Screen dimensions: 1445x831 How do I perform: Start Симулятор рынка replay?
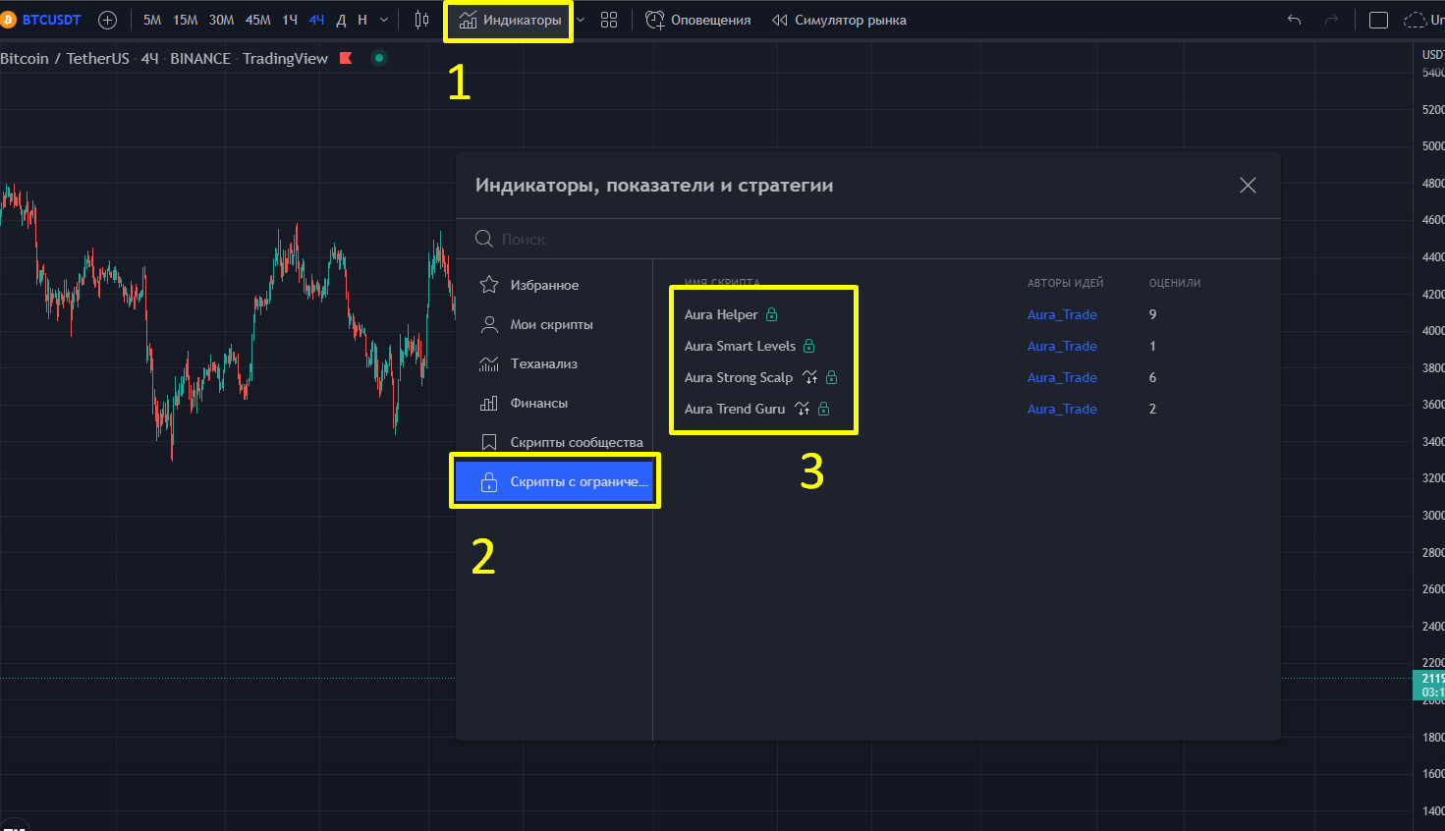coord(839,20)
